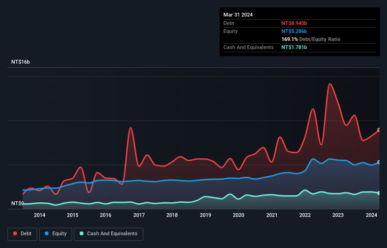Click the NT$5.286b equity value
The width and height of the screenshot is (387, 248).
[x=294, y=31]
